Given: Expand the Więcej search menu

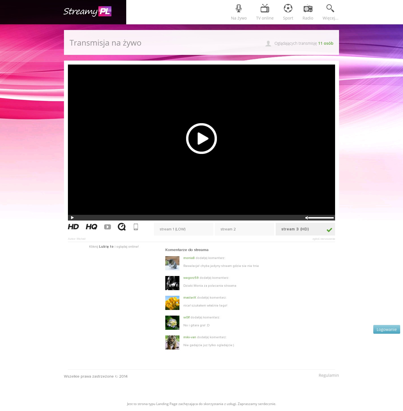Looking at the screenshot, I should (x=330, y=12).
